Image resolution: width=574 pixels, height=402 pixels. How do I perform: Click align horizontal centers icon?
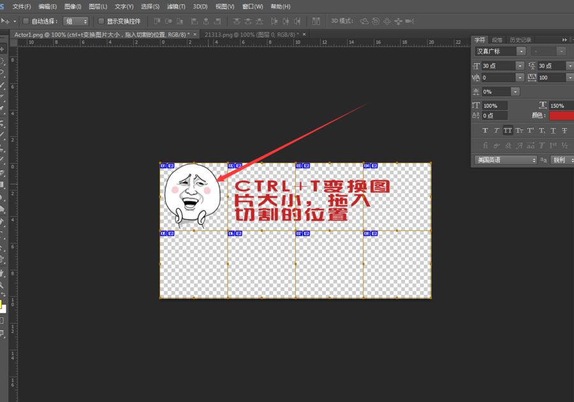(206, 21)
